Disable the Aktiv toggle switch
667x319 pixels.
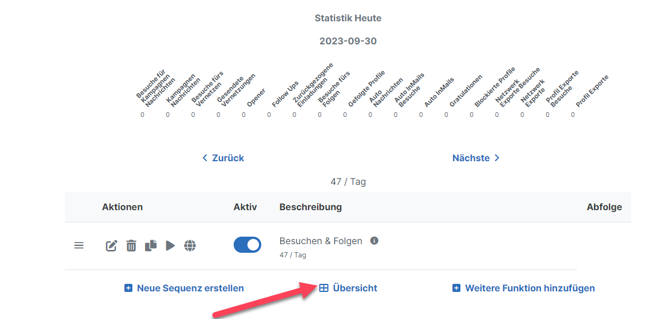(247, 245)
